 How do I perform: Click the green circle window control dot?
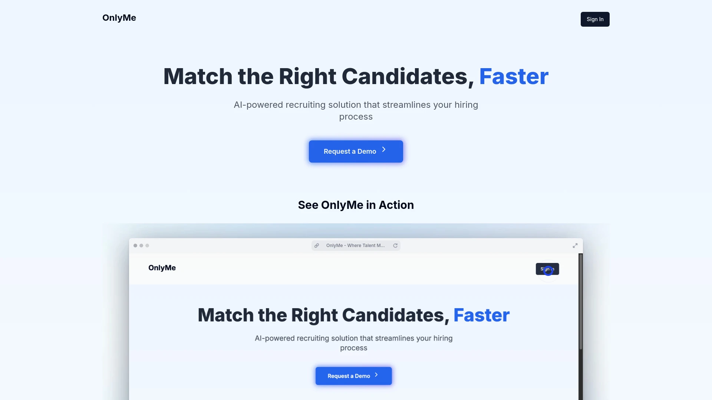[x=147, y=245]
